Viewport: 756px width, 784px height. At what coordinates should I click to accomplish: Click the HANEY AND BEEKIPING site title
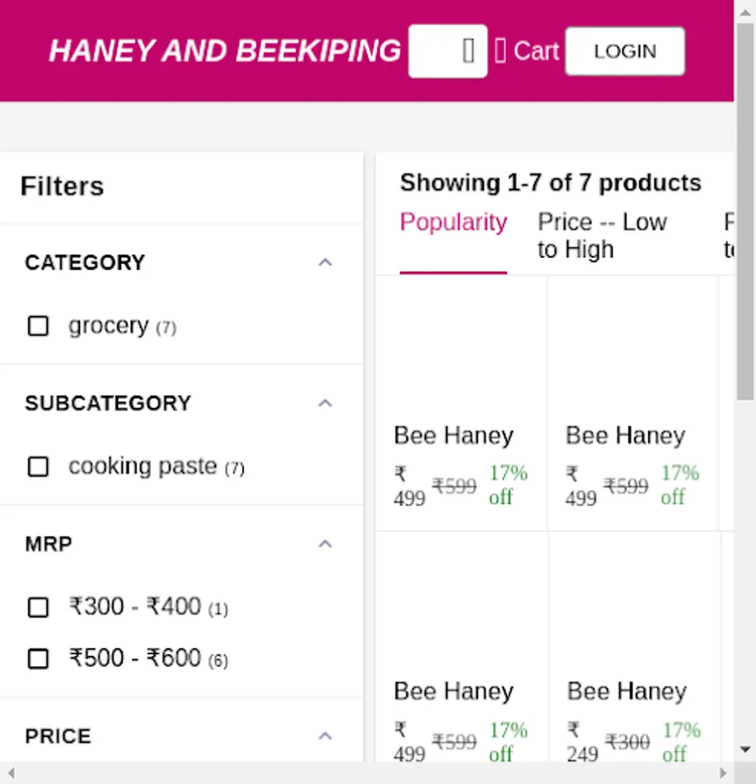(x=225, y=51)
